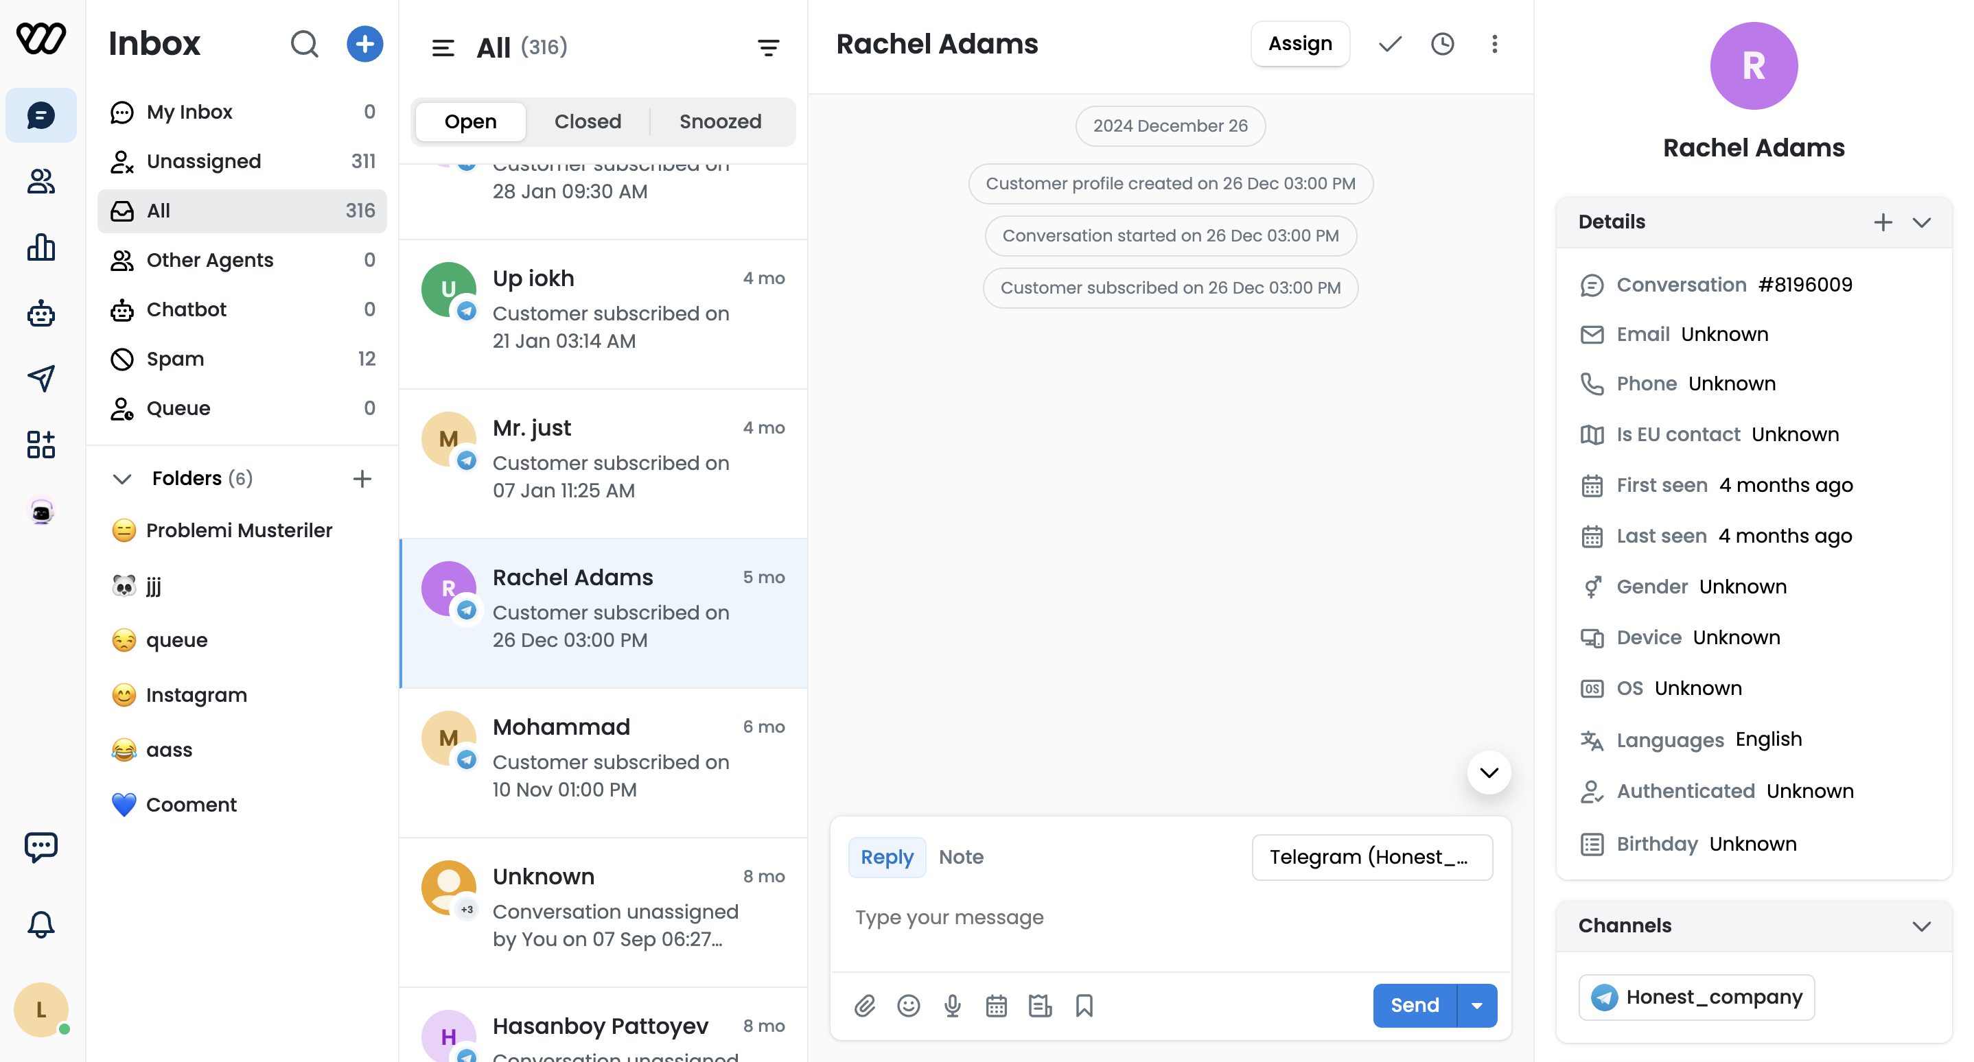Open the Queue view
1974x1062 pixels.
[242, 408]
